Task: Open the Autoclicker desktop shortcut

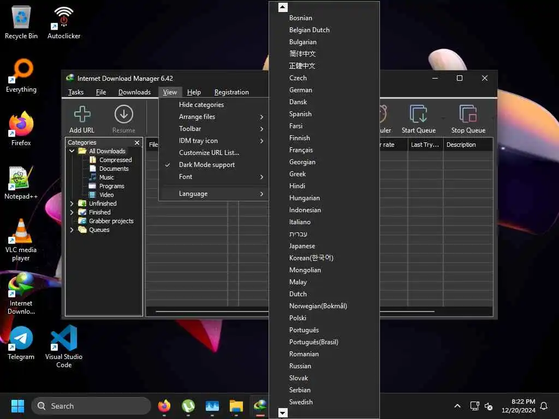Action: point(64,22)
